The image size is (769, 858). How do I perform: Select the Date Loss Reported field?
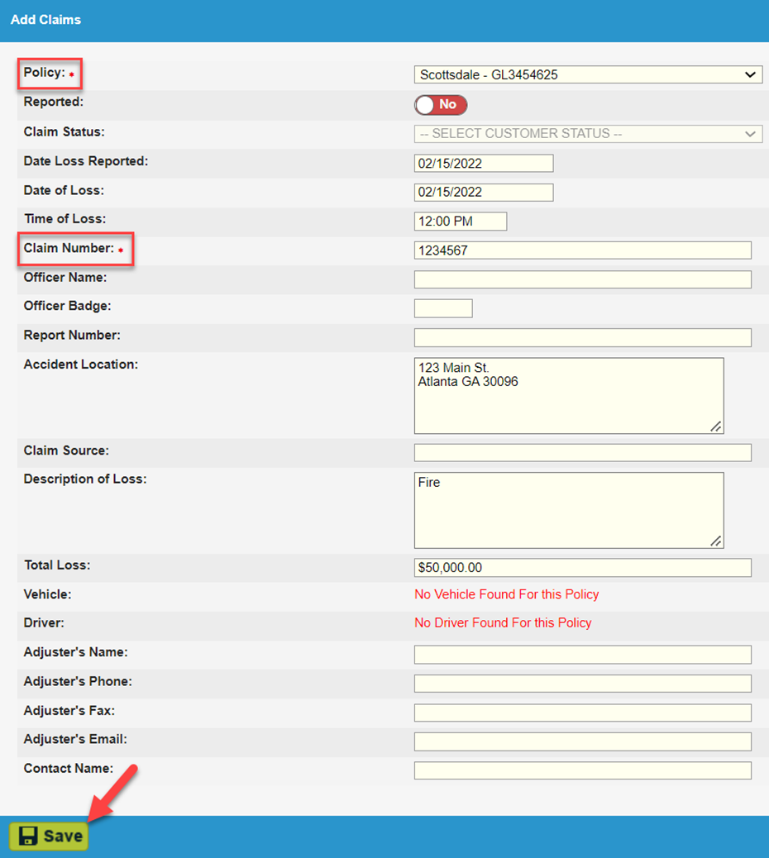coord(484,163)
